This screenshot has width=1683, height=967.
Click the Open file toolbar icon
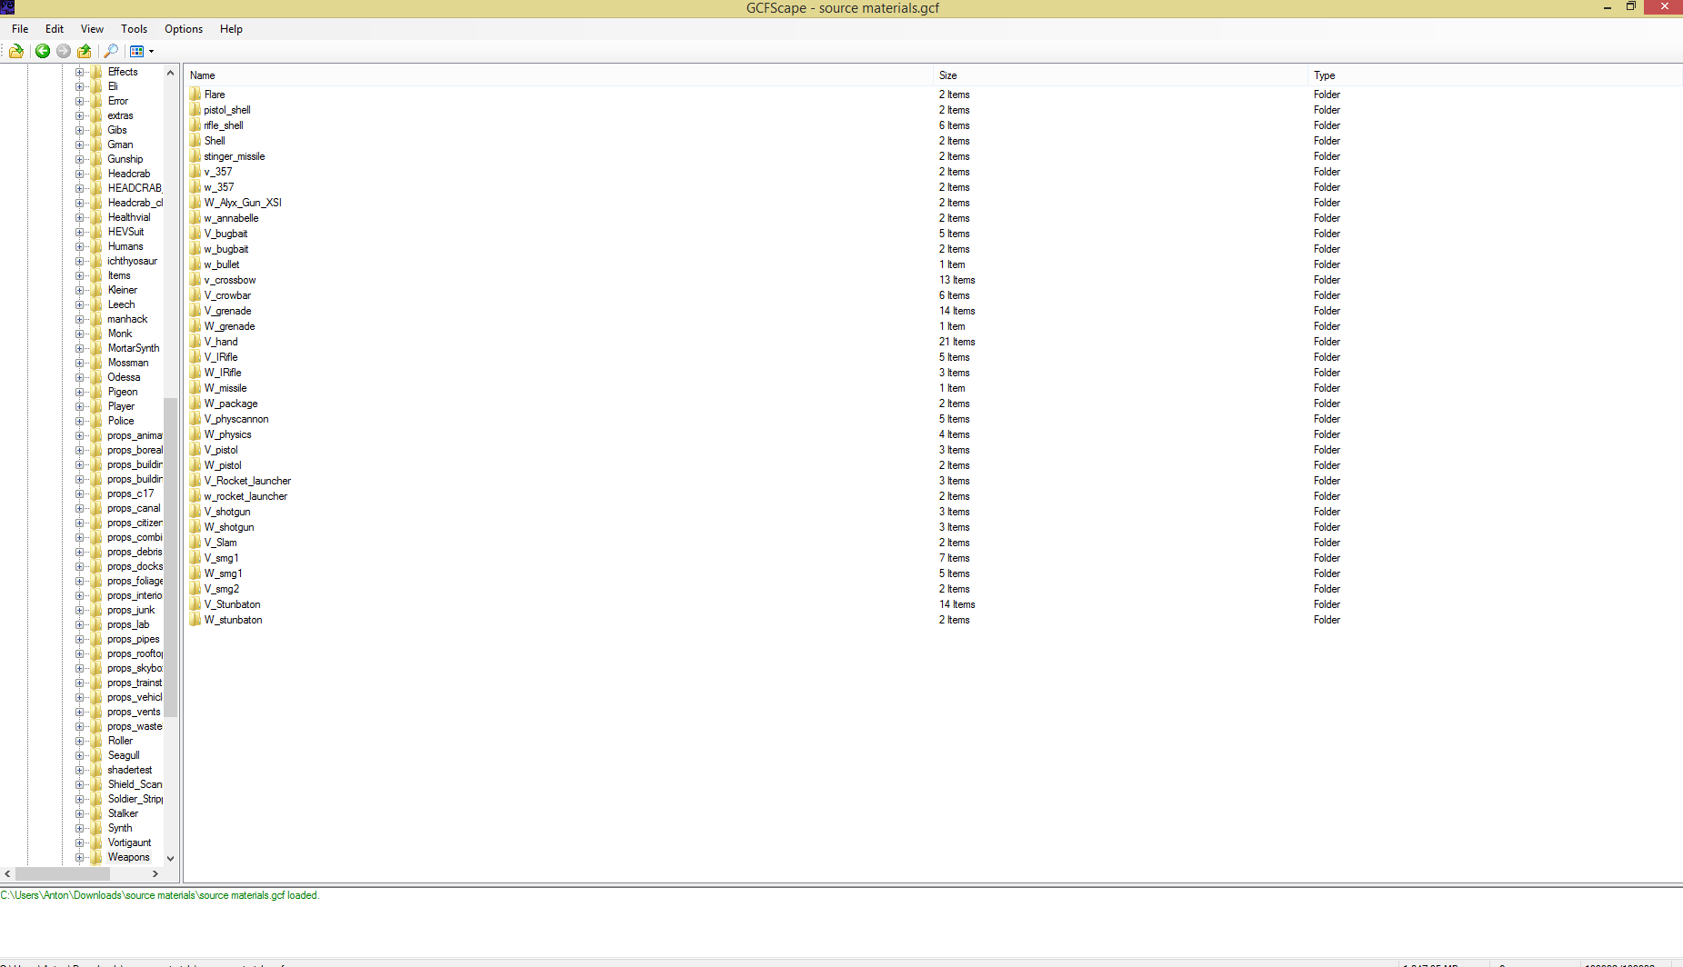(16, 51)
